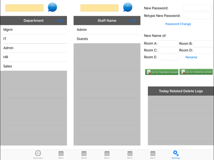Switch to the RM A tab
Image resolution: width=214 pixels, height=160 pixels.
(x=61, y=155)
